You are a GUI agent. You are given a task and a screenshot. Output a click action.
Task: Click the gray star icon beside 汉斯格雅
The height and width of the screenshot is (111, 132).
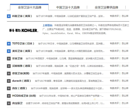pos(9,66)
